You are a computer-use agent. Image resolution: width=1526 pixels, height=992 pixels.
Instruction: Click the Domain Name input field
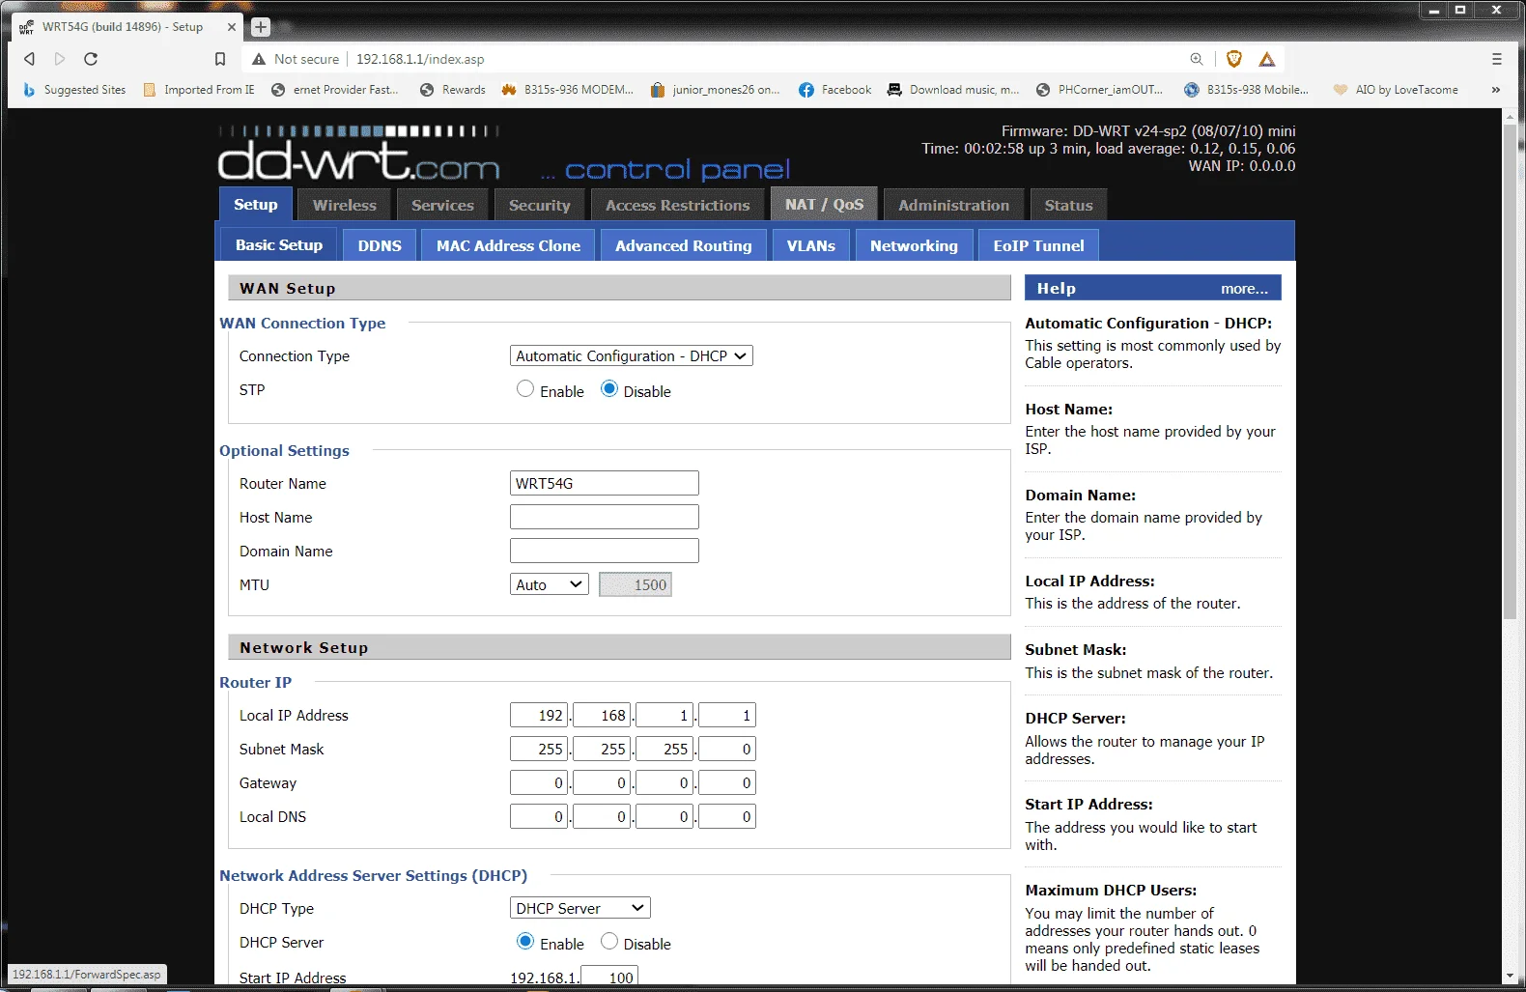[x=605, y=551]
